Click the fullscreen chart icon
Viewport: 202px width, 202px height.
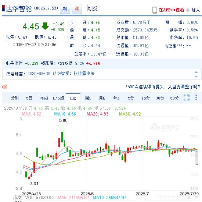pos(187,98)
